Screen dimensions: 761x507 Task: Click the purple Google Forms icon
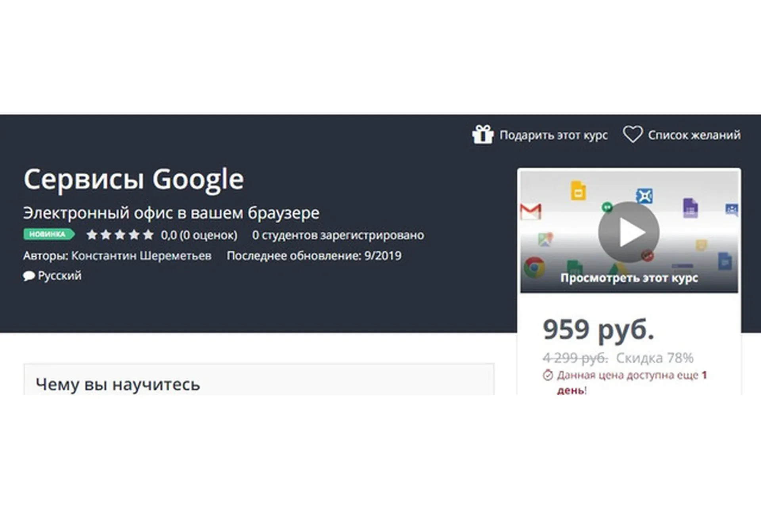(690, 208)
